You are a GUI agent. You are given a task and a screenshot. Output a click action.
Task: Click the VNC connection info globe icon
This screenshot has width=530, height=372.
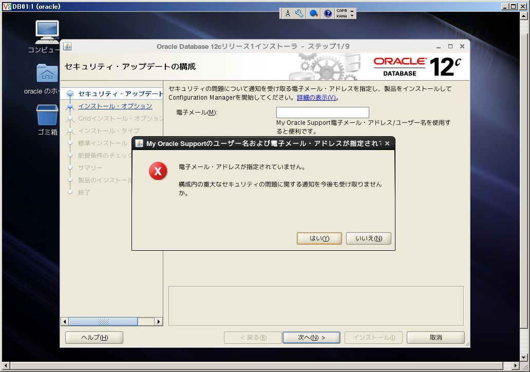314,13
